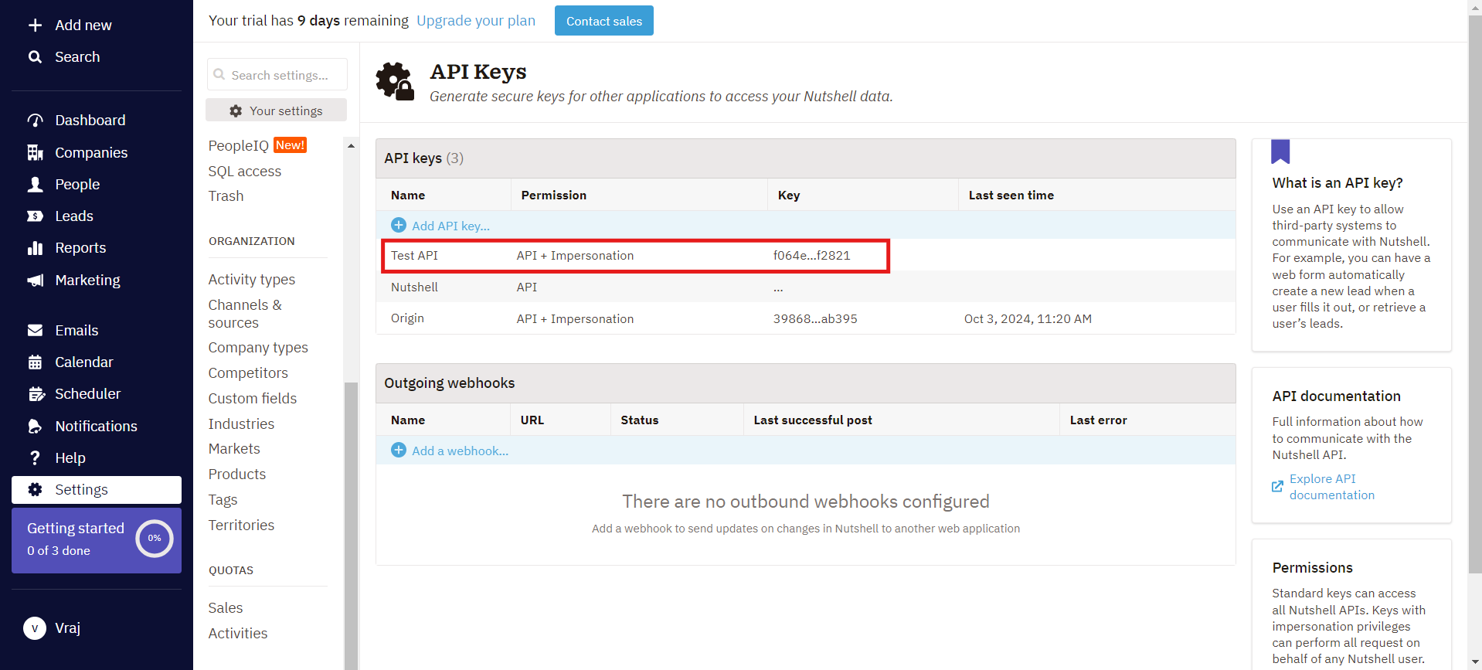This screenshot has height=670, width=1482.
Task: Click the plus icon beside Add a webhook
Action: point(399,450)
